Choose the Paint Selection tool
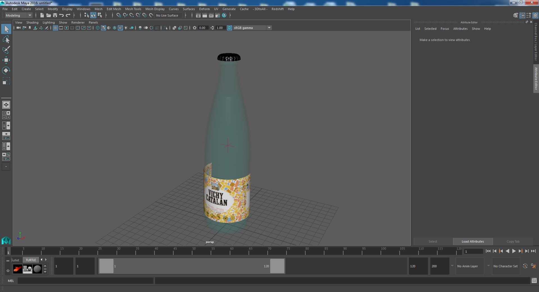Viewport: 539px width, 292px height. coord(6,50)
